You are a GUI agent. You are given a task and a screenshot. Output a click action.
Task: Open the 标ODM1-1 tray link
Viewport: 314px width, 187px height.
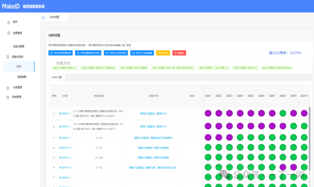(x=65, y=114)
